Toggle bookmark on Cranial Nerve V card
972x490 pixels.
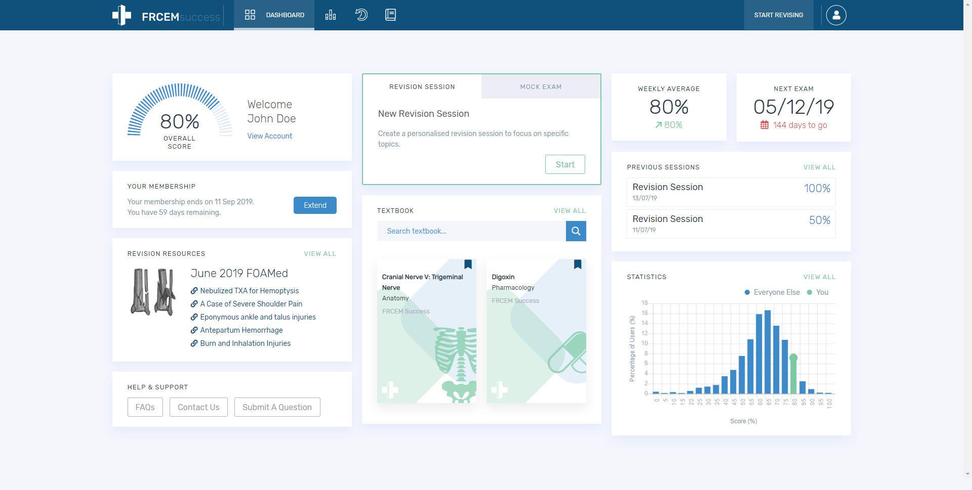[468, 264]
